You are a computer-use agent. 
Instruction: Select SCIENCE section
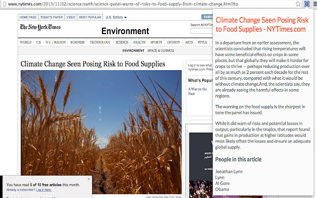click(122, 42)
